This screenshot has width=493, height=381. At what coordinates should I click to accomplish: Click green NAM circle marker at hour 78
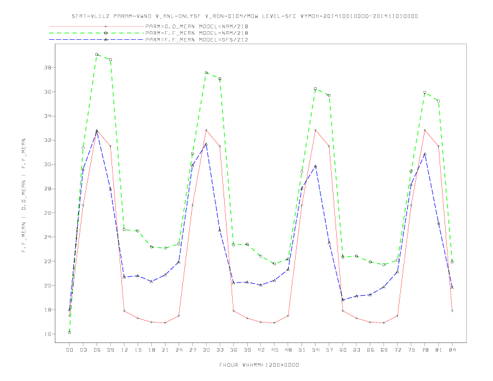coord(425,92)
